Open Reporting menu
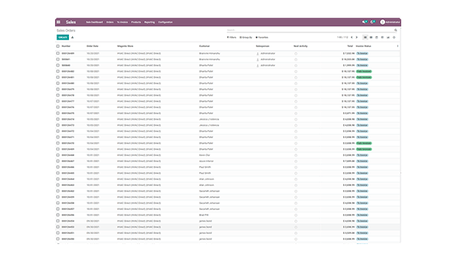 coord(149,22)
